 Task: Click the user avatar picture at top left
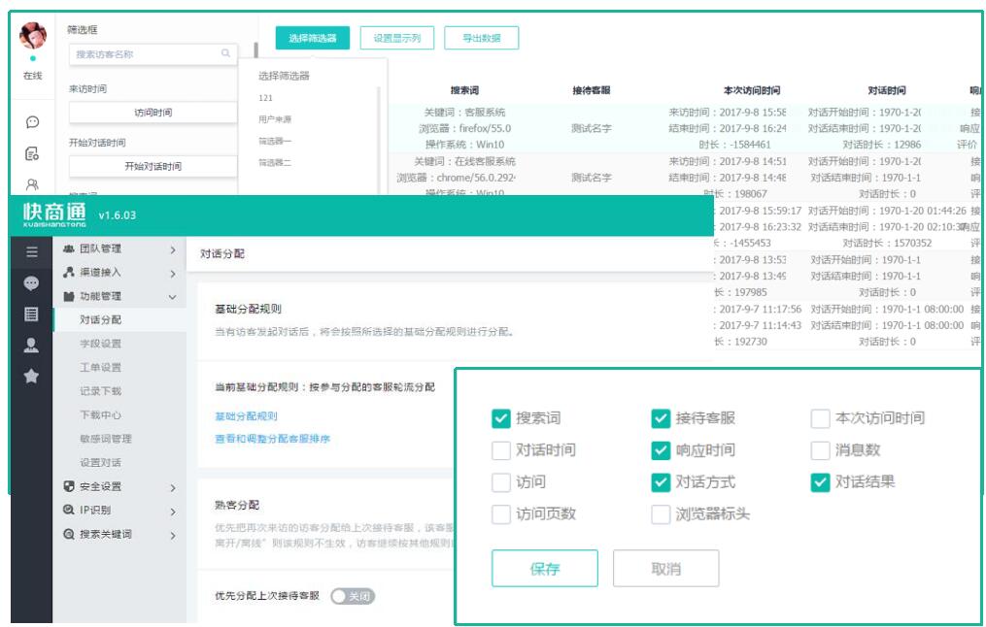point(32,37)
